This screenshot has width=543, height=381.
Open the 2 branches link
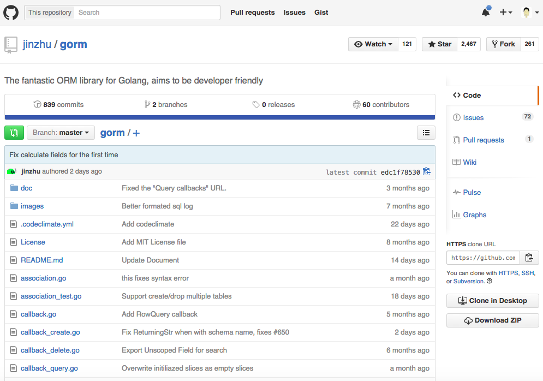coord(166,105)
